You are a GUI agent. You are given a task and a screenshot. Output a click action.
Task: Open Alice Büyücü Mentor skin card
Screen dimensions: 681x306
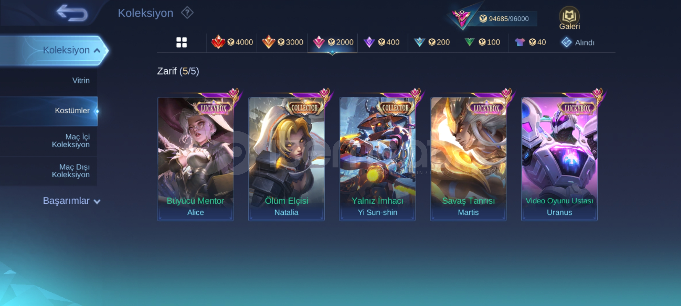pyautogui.click(x=196, y=159)
